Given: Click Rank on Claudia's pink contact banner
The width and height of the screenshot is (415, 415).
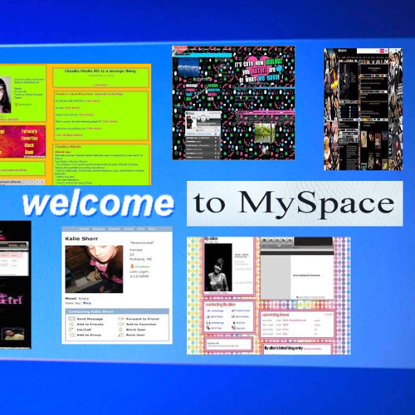Looking at the screenshot, I should 29,152.
